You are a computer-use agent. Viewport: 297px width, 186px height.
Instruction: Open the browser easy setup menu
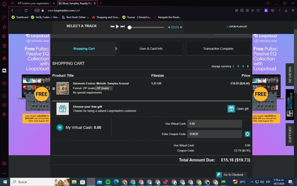293,10
